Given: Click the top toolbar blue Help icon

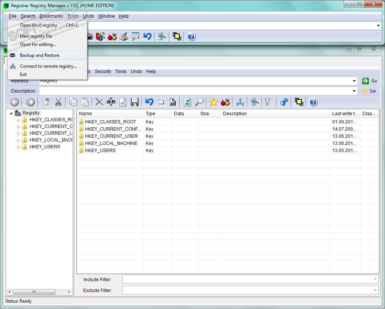Looking at the screenshot, I should click(x=191, y=37).
